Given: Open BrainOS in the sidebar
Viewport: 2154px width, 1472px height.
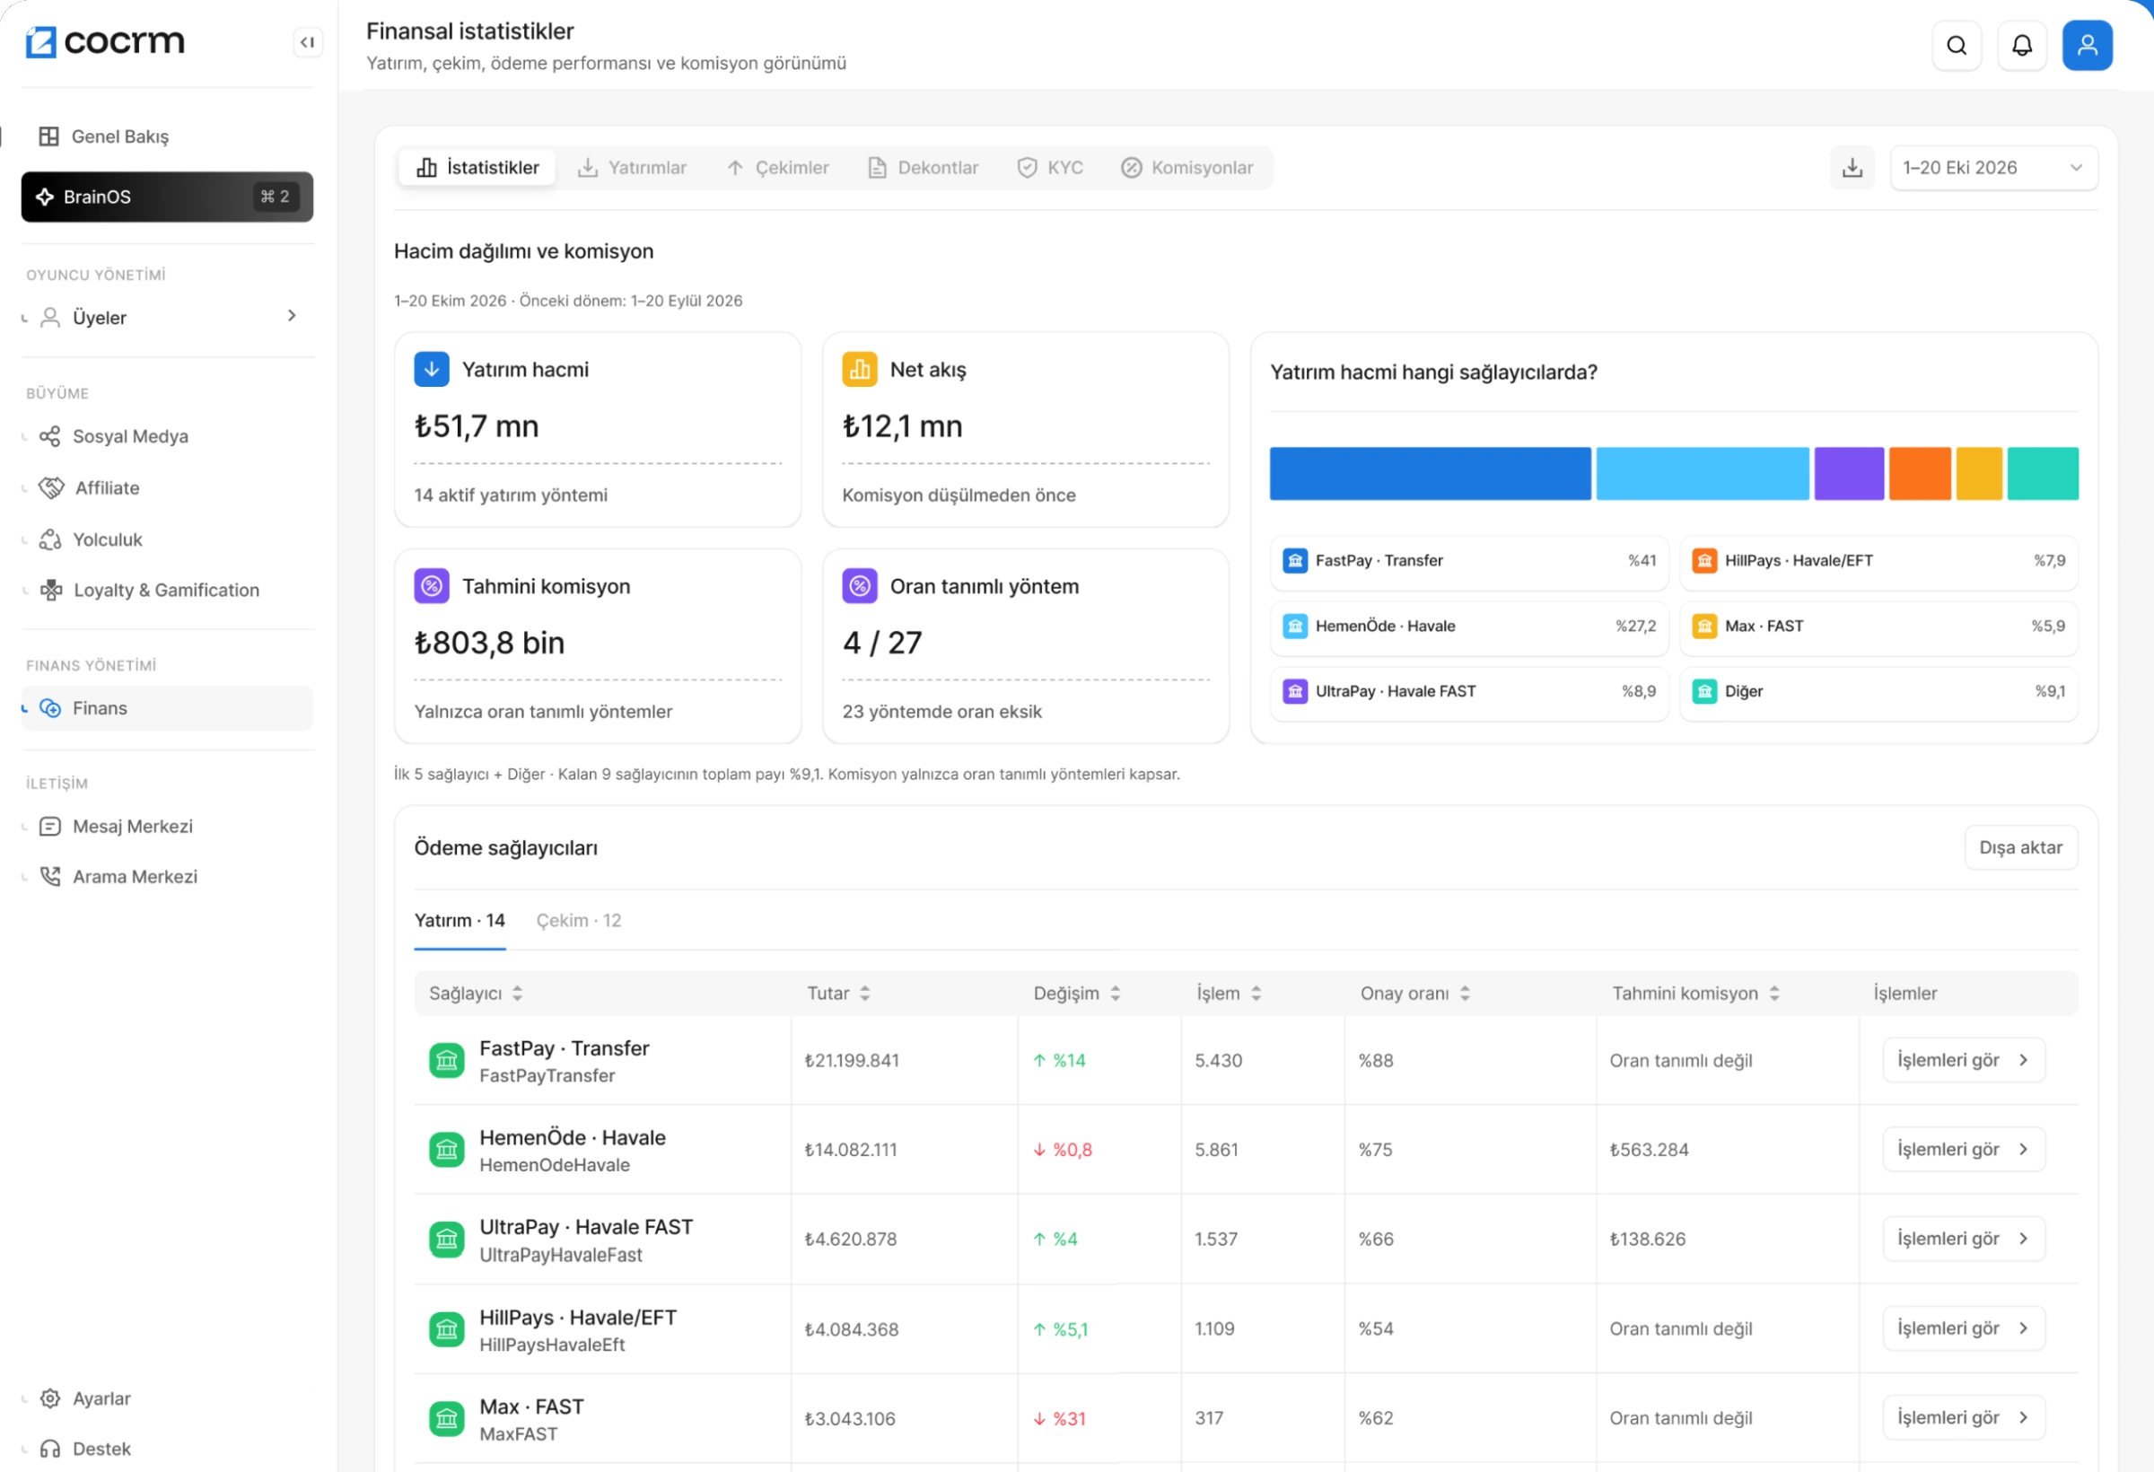Looking at the screenshot, I should point(167,197).
